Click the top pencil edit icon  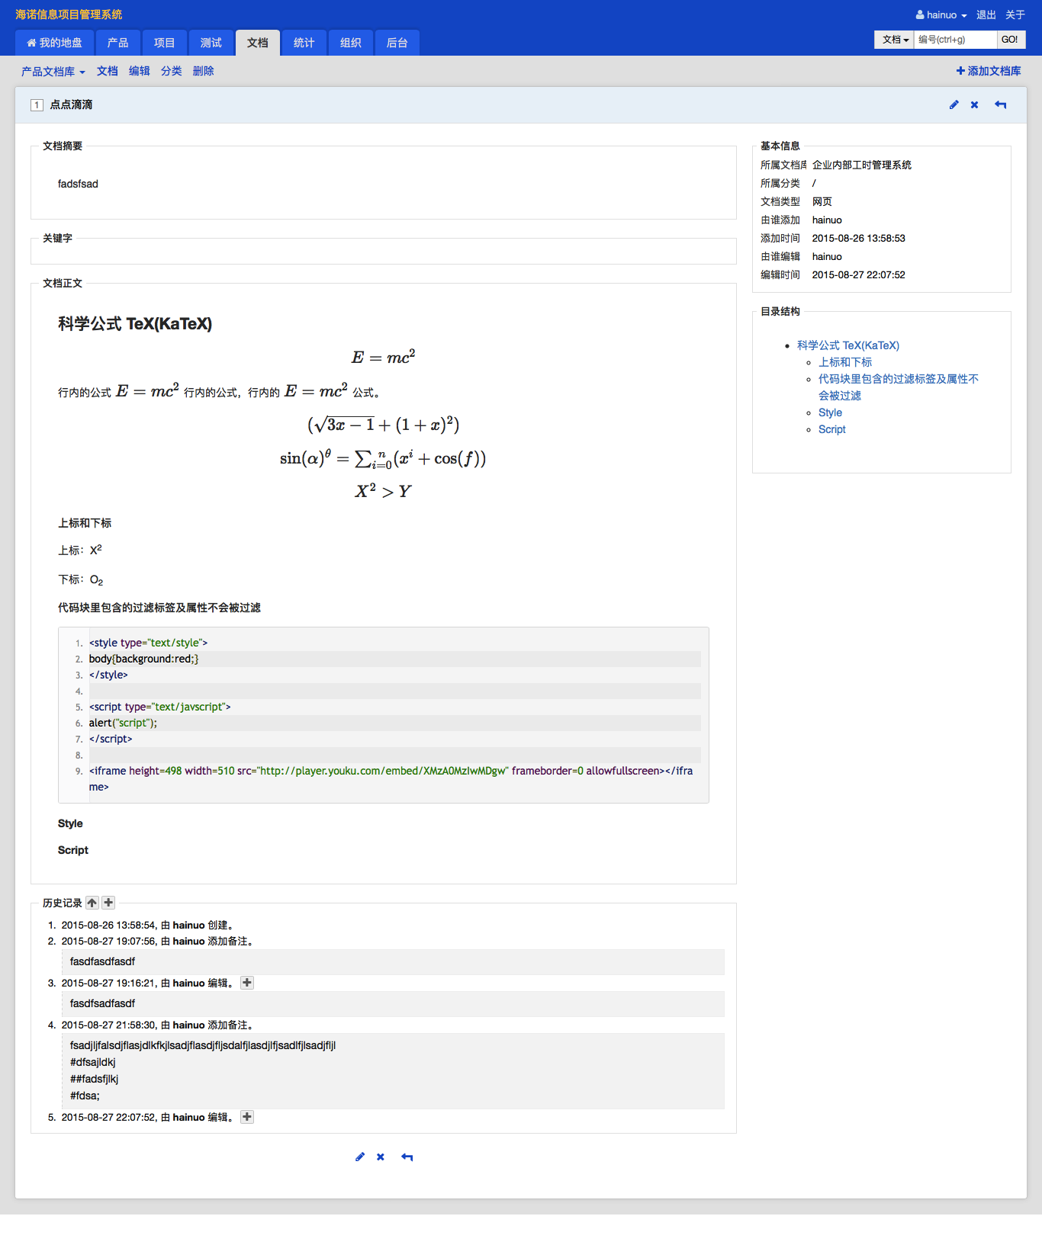[954, 105]
